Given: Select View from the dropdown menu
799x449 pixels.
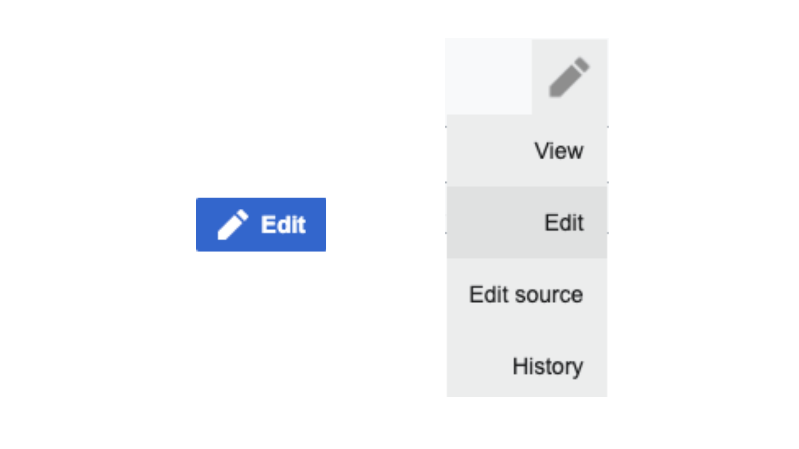Looking at the screenshot, I should click(558, 151).
